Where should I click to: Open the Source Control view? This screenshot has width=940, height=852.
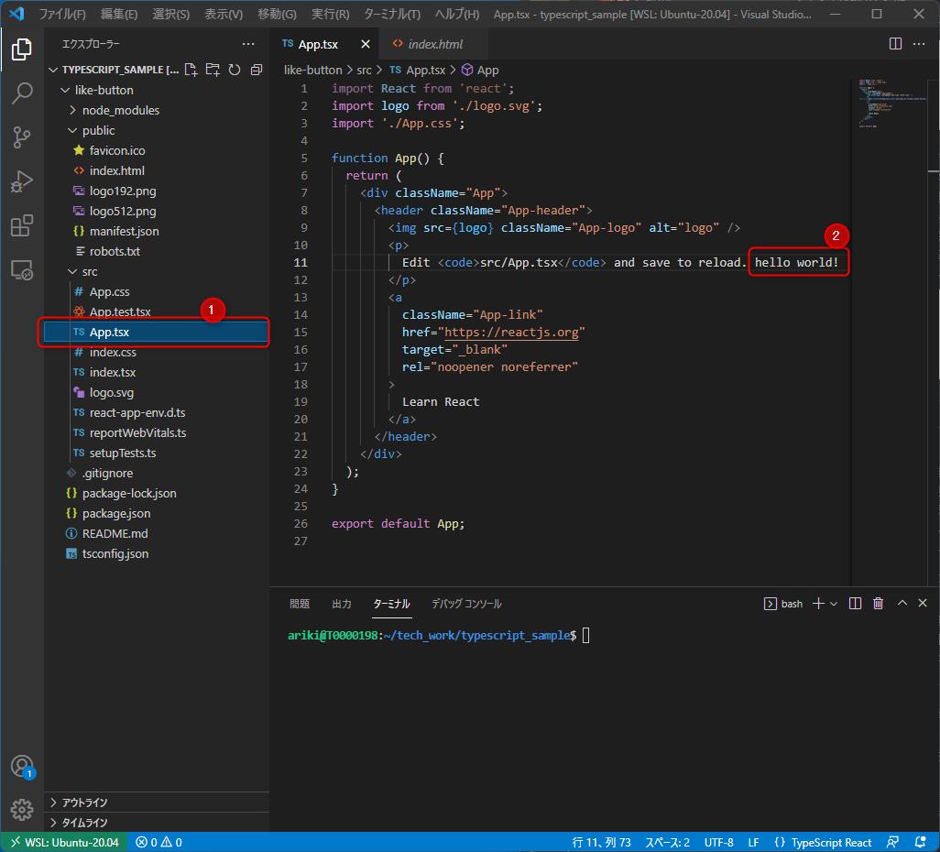[22, 134]
